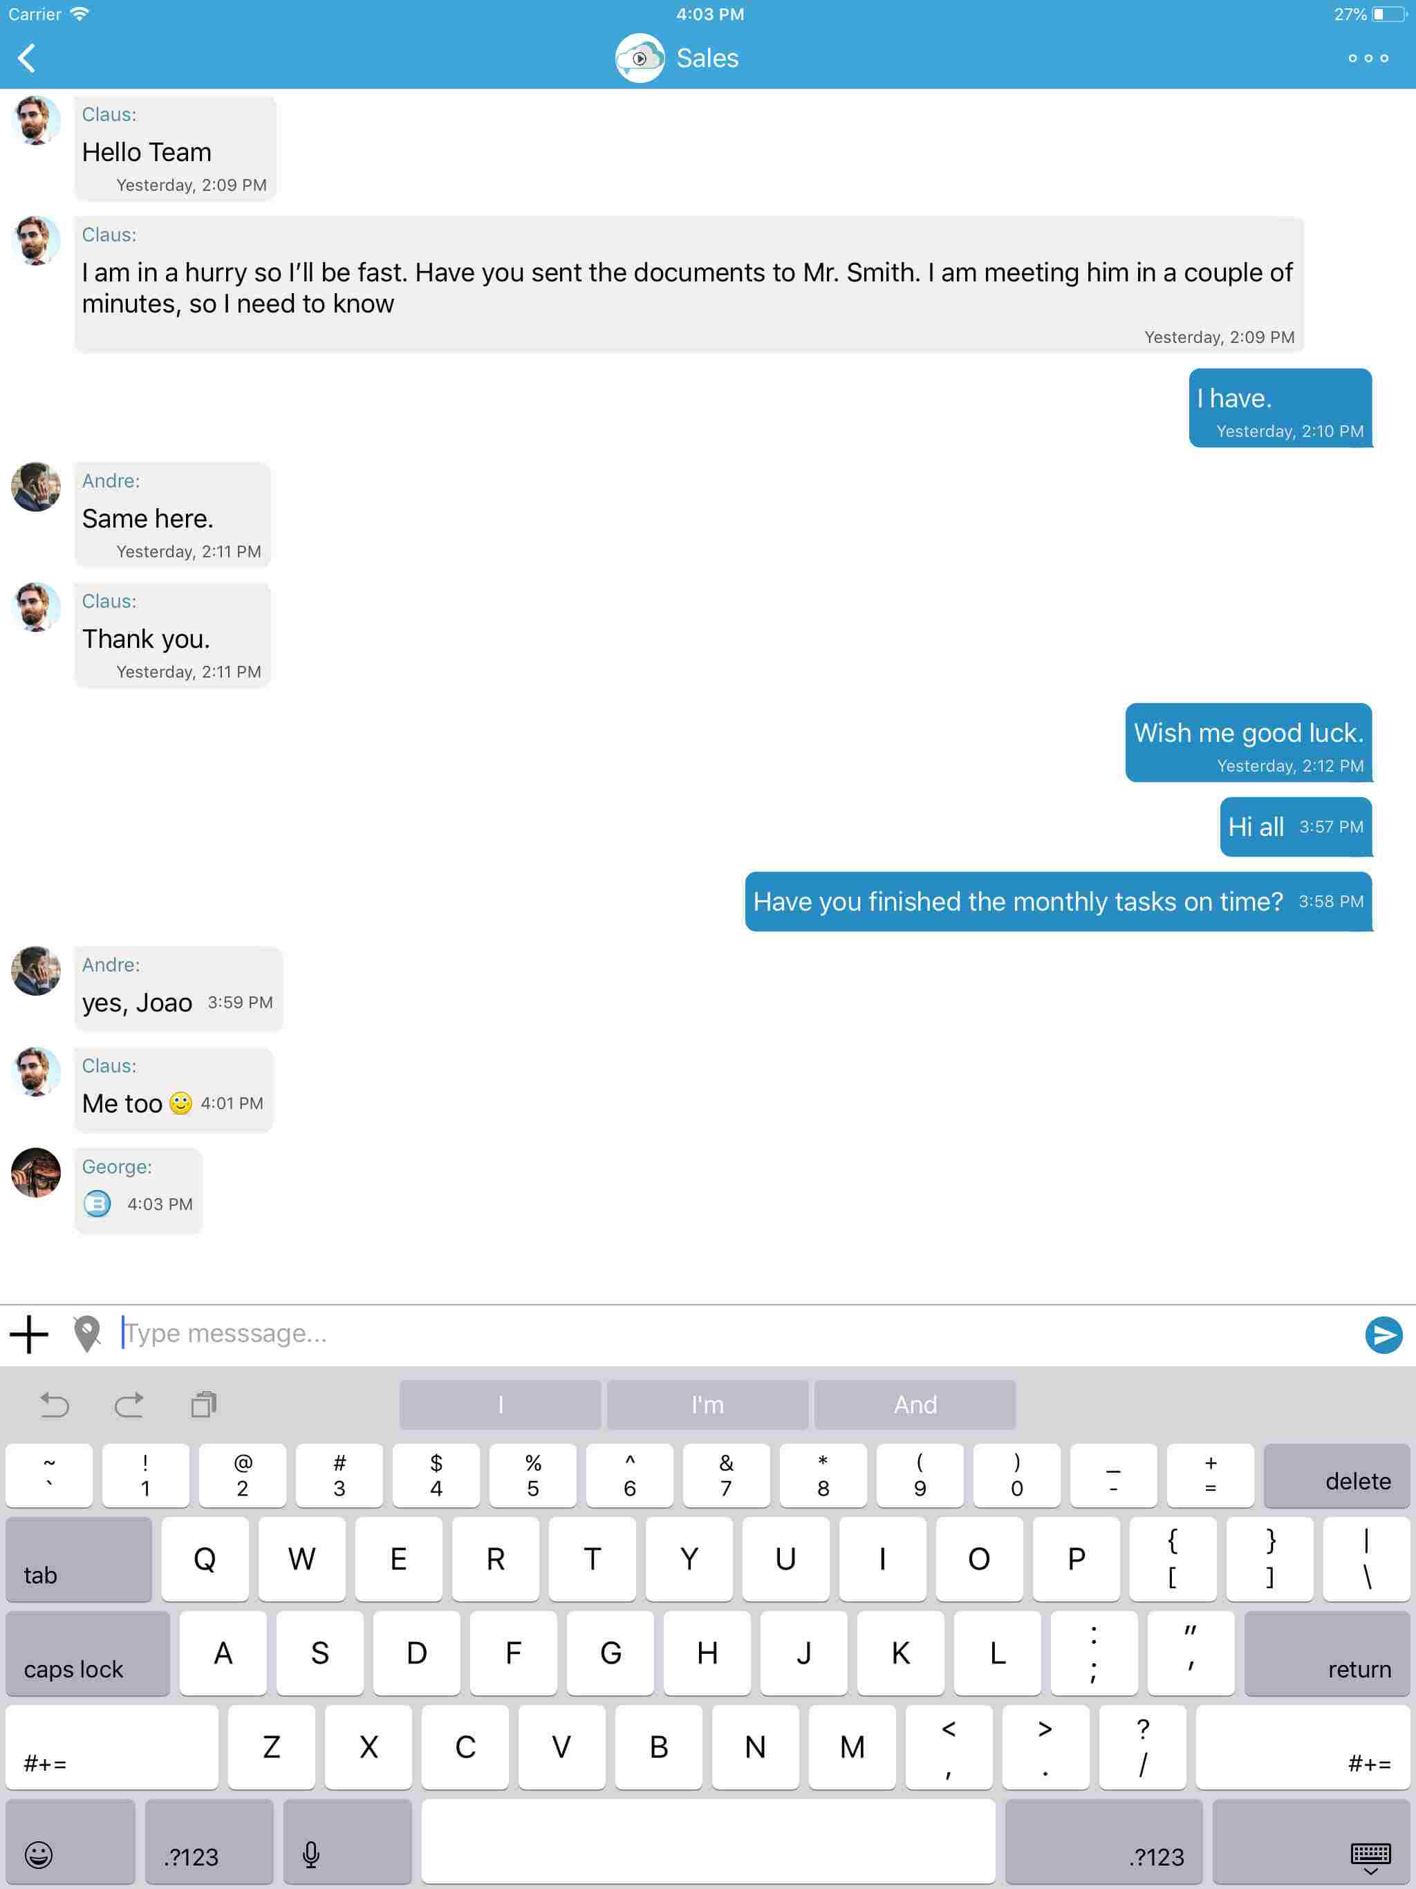This screenshot has width=1416, height=1889.
Task: Tap the plus attachment icon
Action: click(x=29, y=1334)
